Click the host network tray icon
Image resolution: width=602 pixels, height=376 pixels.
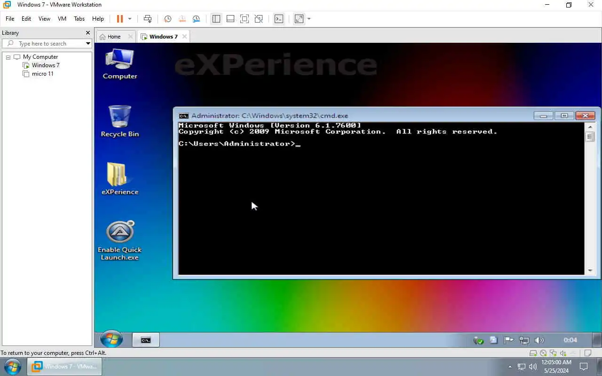point(522,367)
